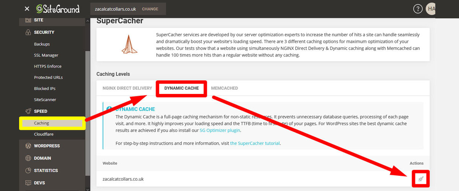Switch to the Memcached tab
The height and width of the screenshot is (191, 459).
(225, 88)
